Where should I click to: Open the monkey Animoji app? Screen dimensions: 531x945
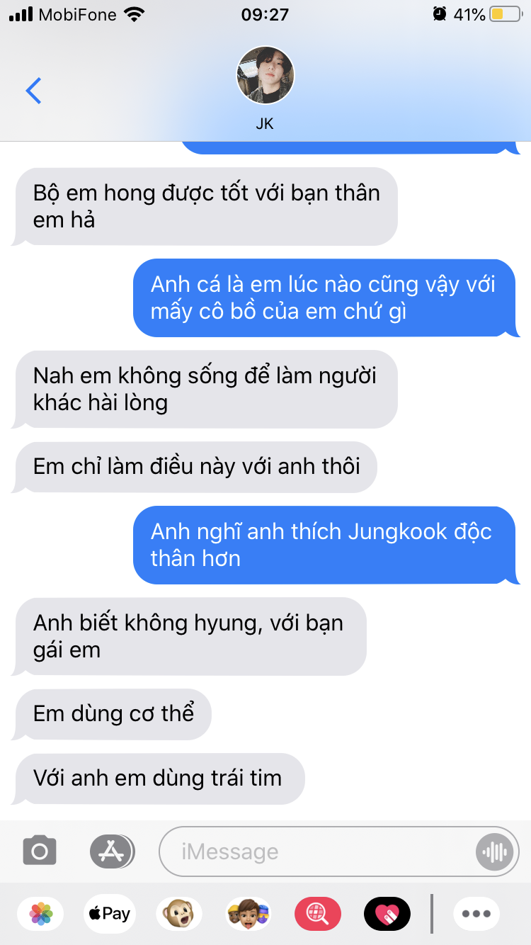pos(178,914)
